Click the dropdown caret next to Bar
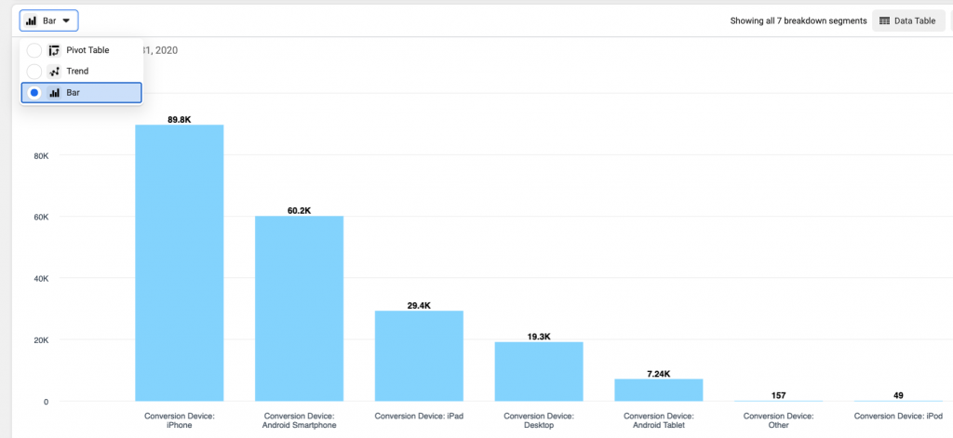Screen dimensions: 953x438 [66, 20]
